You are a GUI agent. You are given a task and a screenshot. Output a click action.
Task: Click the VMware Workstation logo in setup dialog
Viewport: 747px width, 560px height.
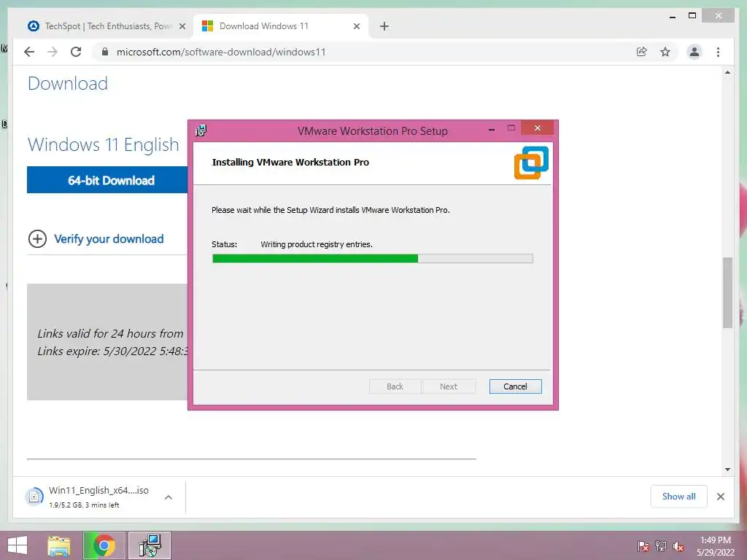pos(531,163)
